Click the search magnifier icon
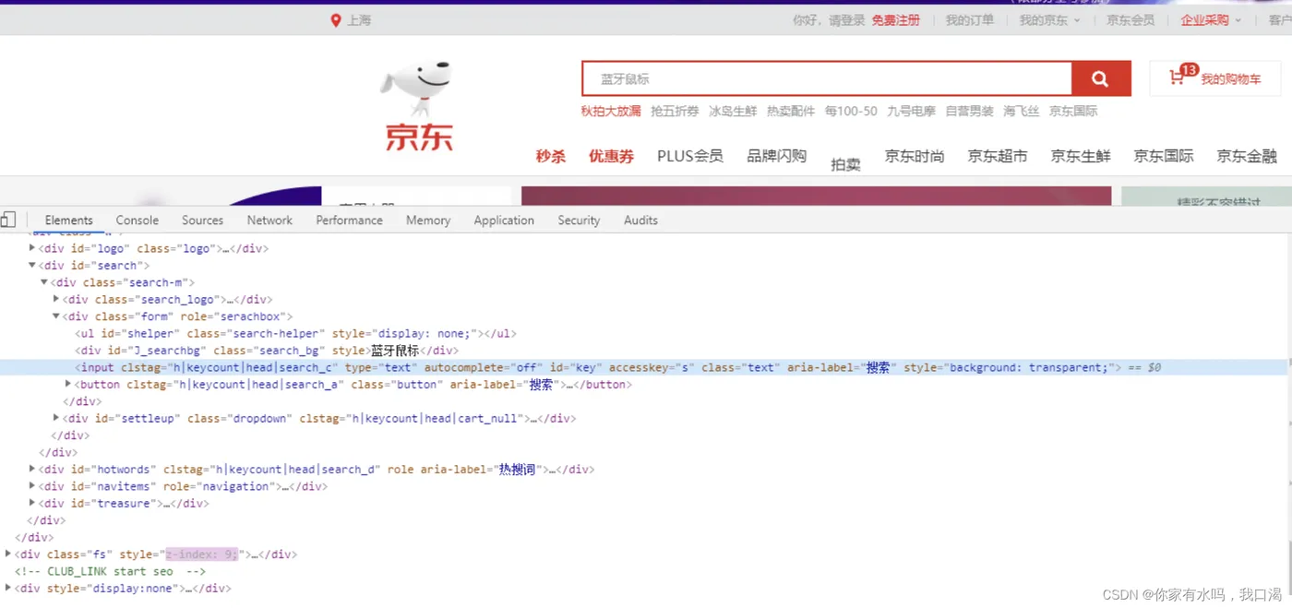Image resolution: width=1292 pixels, height=608 pixels. (1100, 78)
